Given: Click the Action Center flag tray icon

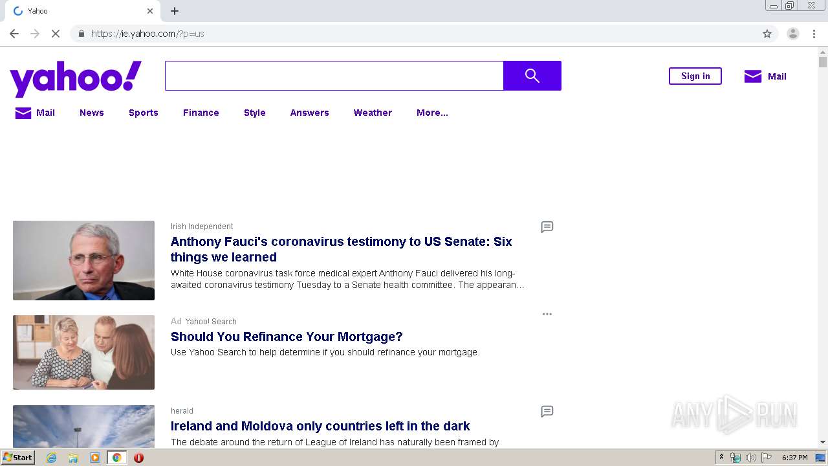Looking at the screenshot, I should [767, 458].
